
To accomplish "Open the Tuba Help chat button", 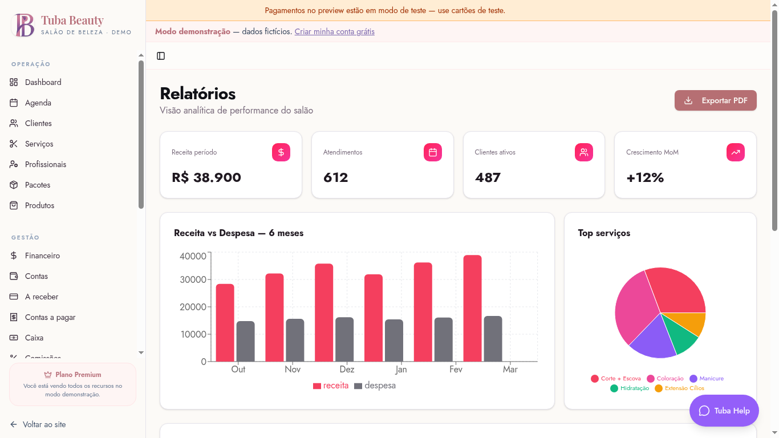I will pos(724,411).
